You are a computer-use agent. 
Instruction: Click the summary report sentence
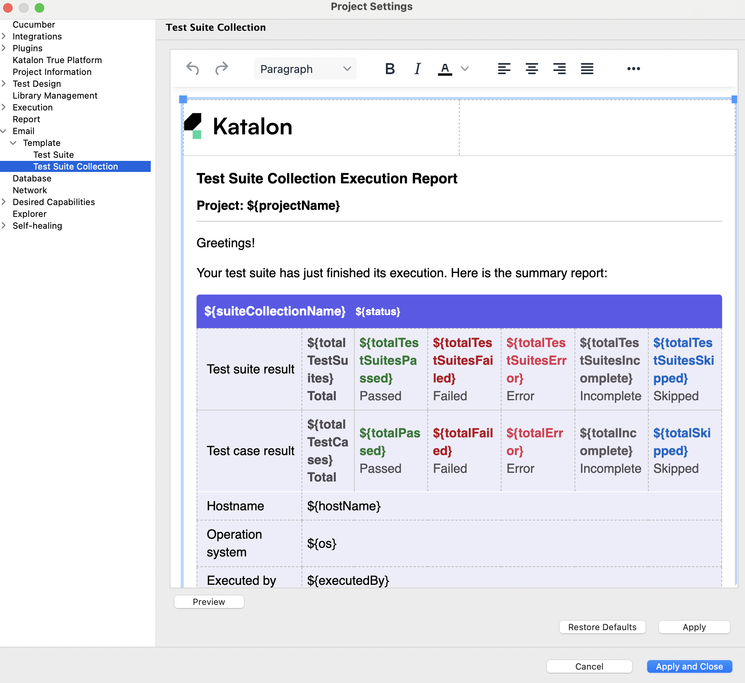(402, 273)
